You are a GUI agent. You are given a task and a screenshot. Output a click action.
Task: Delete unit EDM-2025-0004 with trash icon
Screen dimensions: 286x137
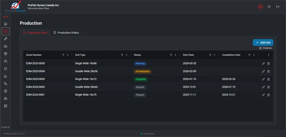click(268, 71)
